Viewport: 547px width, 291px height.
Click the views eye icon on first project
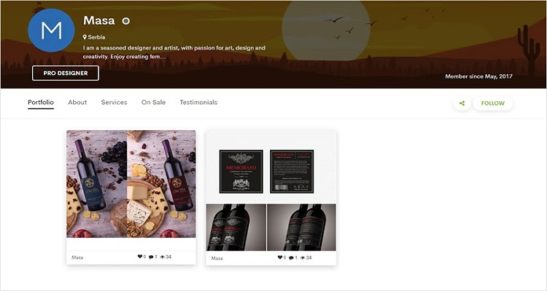tap(162, 257)
